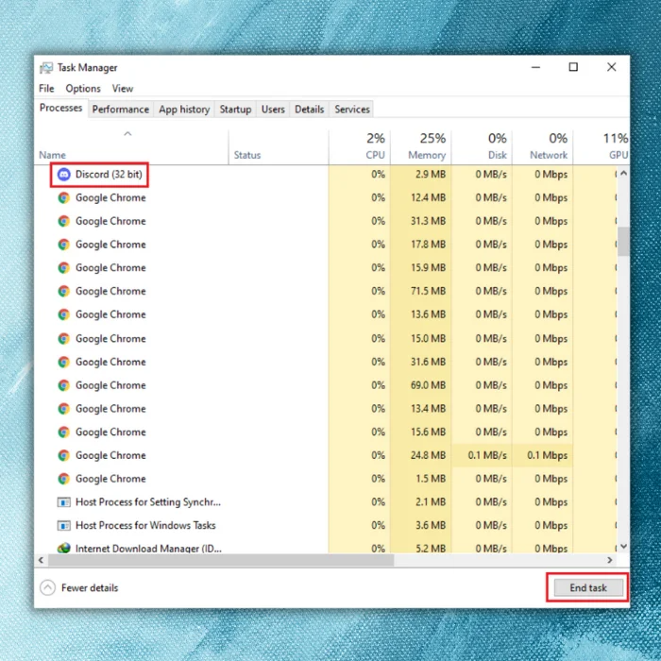Image resolution: width=661 pixels, height=661 pixels.
Task: Select the Host Process for Setting Synchr... name
Action: [148, 502]
